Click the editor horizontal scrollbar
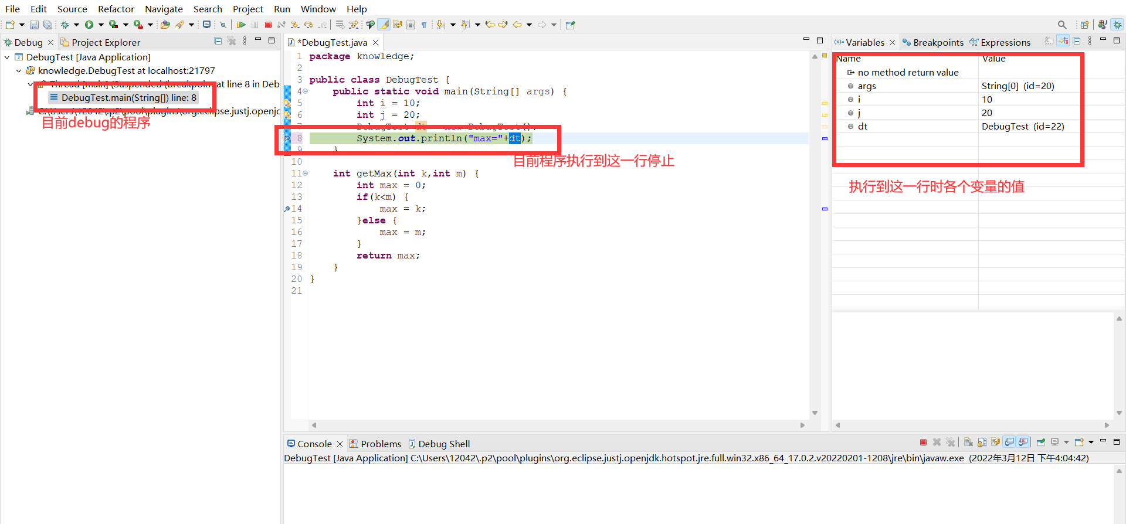1126x524 pixels. point(558,425)
